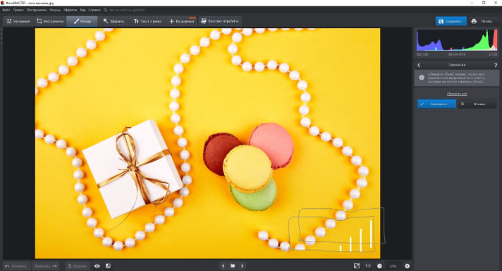
Task: Go back using the panel's left chevron
Action: pos(418,65)
